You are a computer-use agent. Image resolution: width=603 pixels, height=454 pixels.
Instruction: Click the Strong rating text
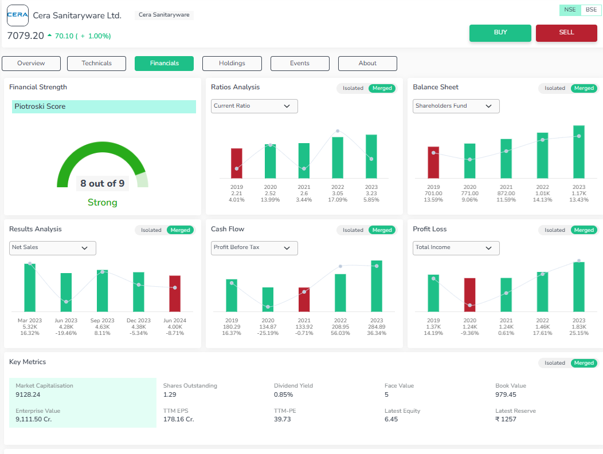point(102,203)
